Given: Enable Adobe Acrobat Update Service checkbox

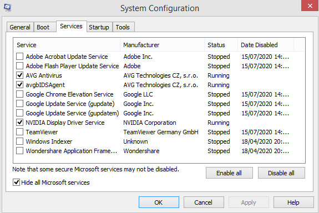Looking at the screenshot, I should [20, 57].
